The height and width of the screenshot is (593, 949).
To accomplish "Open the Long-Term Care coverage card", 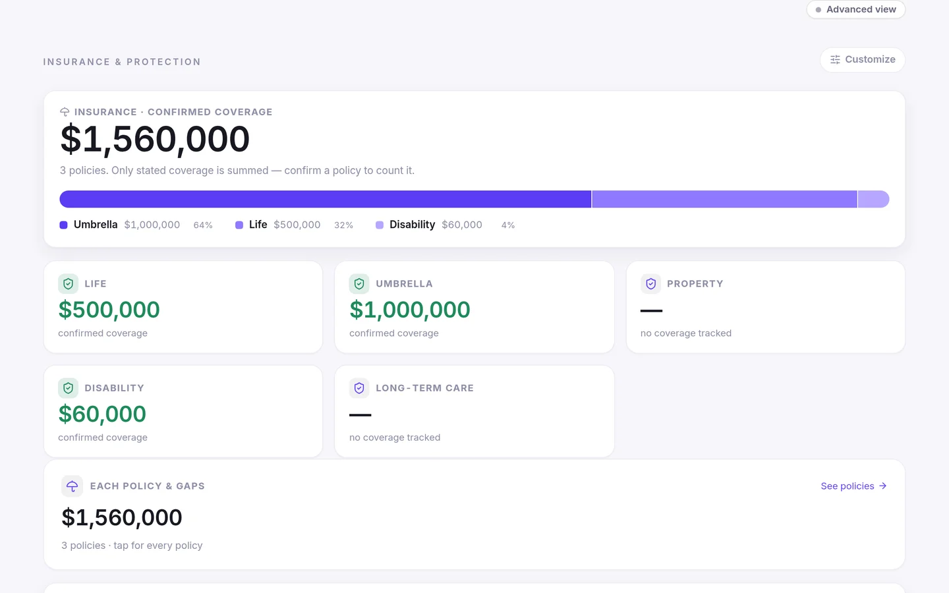I will 474,411.
